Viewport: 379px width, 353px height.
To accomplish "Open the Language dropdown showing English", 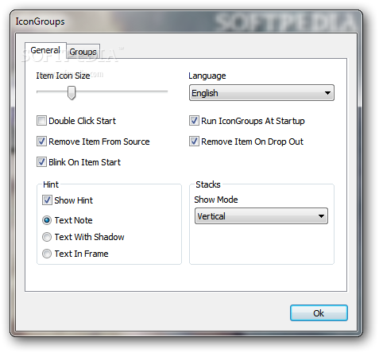I will [261, 93].
